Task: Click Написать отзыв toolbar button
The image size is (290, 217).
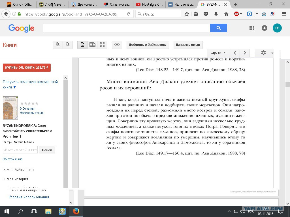Action: [x=188, y=45]
